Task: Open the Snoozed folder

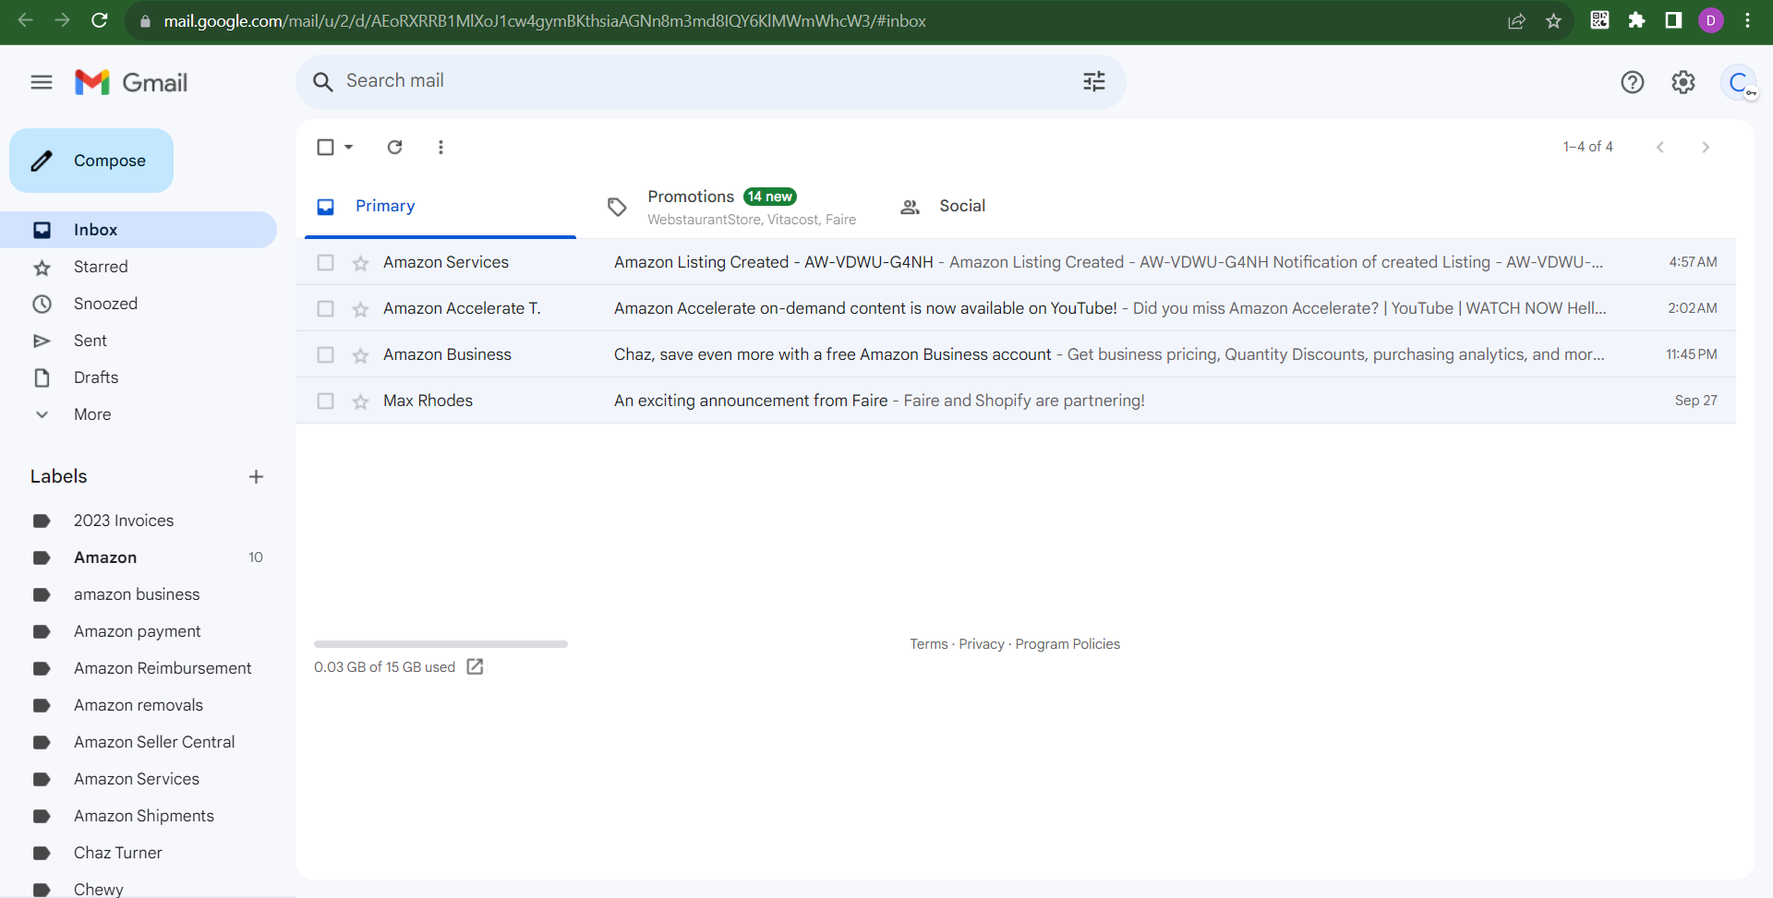Action: point(139,304)
